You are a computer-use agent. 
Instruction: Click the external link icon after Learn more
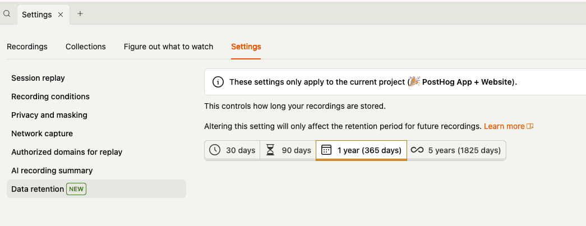point(530,126)
